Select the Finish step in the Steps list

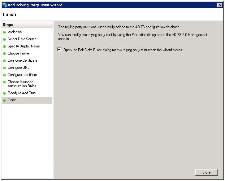pos(12,100)
